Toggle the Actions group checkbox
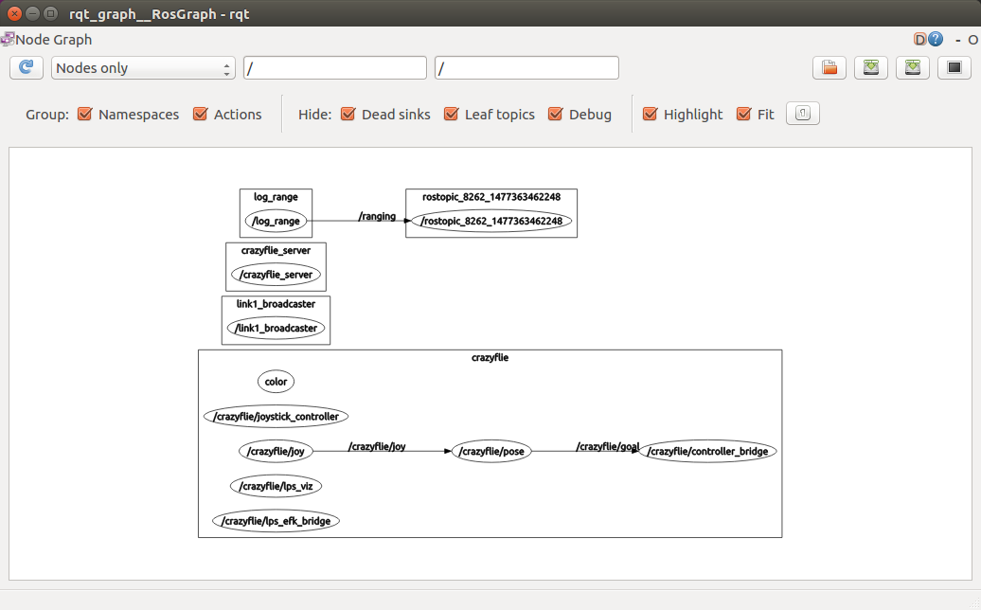 [x=200, y=115]
